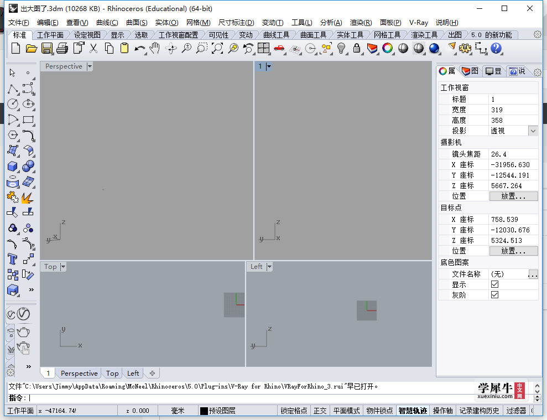Click target point 放置... button
The width and height of the screenshot is (547, 420).
pyautogui.click(x=513, y=251)
